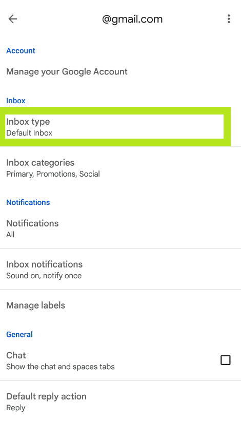Open Manage labels
The width and height of the screenshot is (241, 421).
120,305
